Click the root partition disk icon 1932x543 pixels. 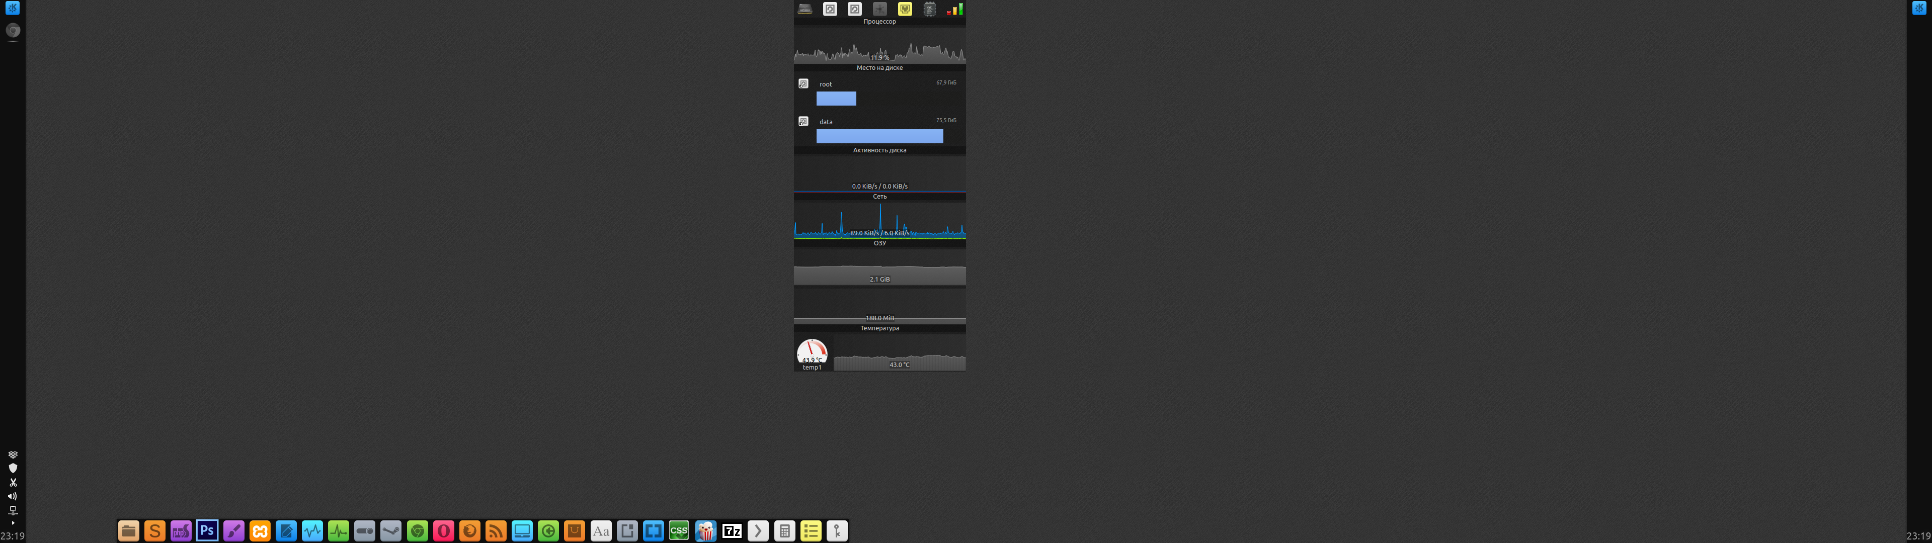coord(803,83)
